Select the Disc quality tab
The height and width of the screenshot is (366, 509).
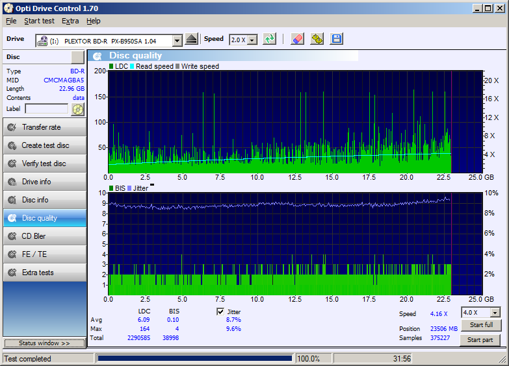coord(45,218)
